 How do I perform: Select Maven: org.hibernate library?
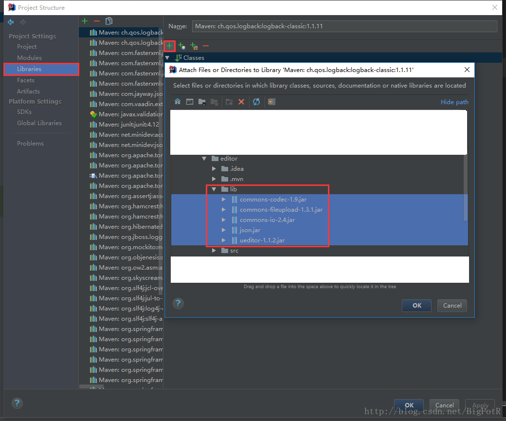[x=121, y=227]
